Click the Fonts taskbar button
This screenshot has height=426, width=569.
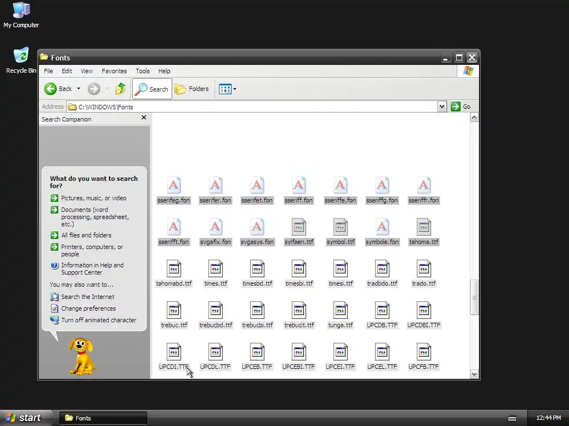click(103, 418)
